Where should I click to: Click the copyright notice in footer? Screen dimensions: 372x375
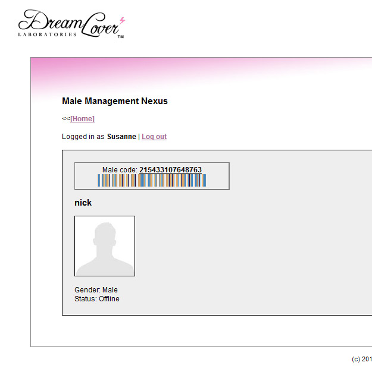[x=361, y=359]
